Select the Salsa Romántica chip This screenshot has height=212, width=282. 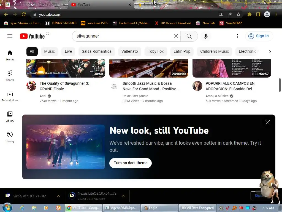point(97,52)
